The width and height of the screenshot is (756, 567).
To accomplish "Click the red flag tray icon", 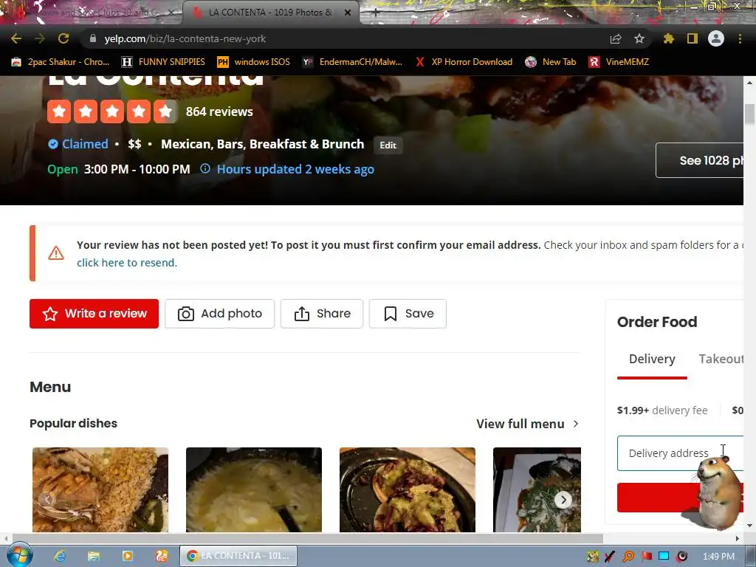I will 647,557.
